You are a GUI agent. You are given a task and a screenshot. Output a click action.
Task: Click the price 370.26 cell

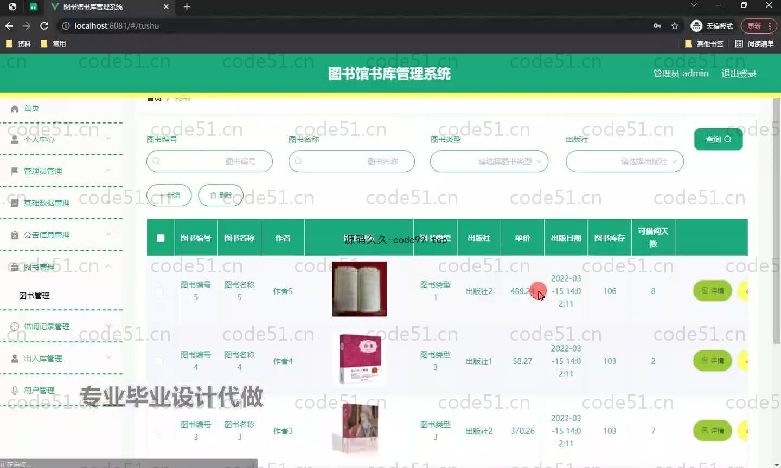coord(522,431)
